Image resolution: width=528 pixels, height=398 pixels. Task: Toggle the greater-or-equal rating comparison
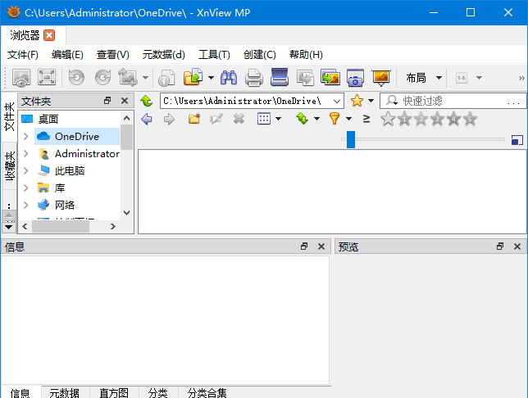click(366, 119)
